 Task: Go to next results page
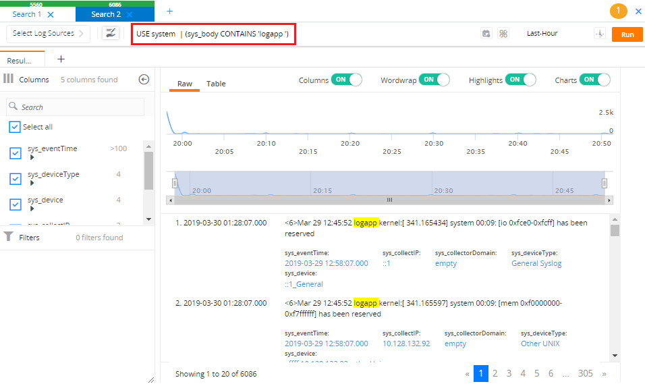click(604, 374)
